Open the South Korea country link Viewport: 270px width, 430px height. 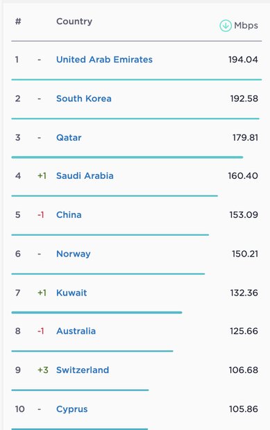point(84,98)
